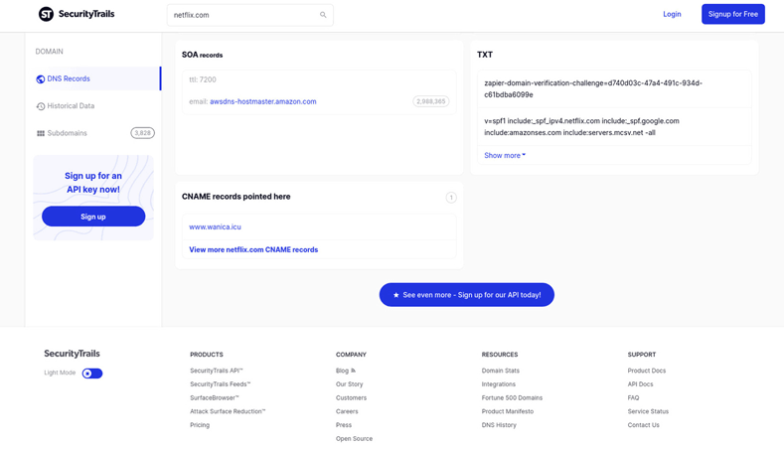784x449 pixels.
Task: Open SurfaceBrowser footer link
Action: pyautogui.click(x=215, y=398)
